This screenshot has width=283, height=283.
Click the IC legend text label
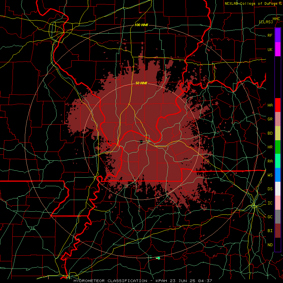270,203
